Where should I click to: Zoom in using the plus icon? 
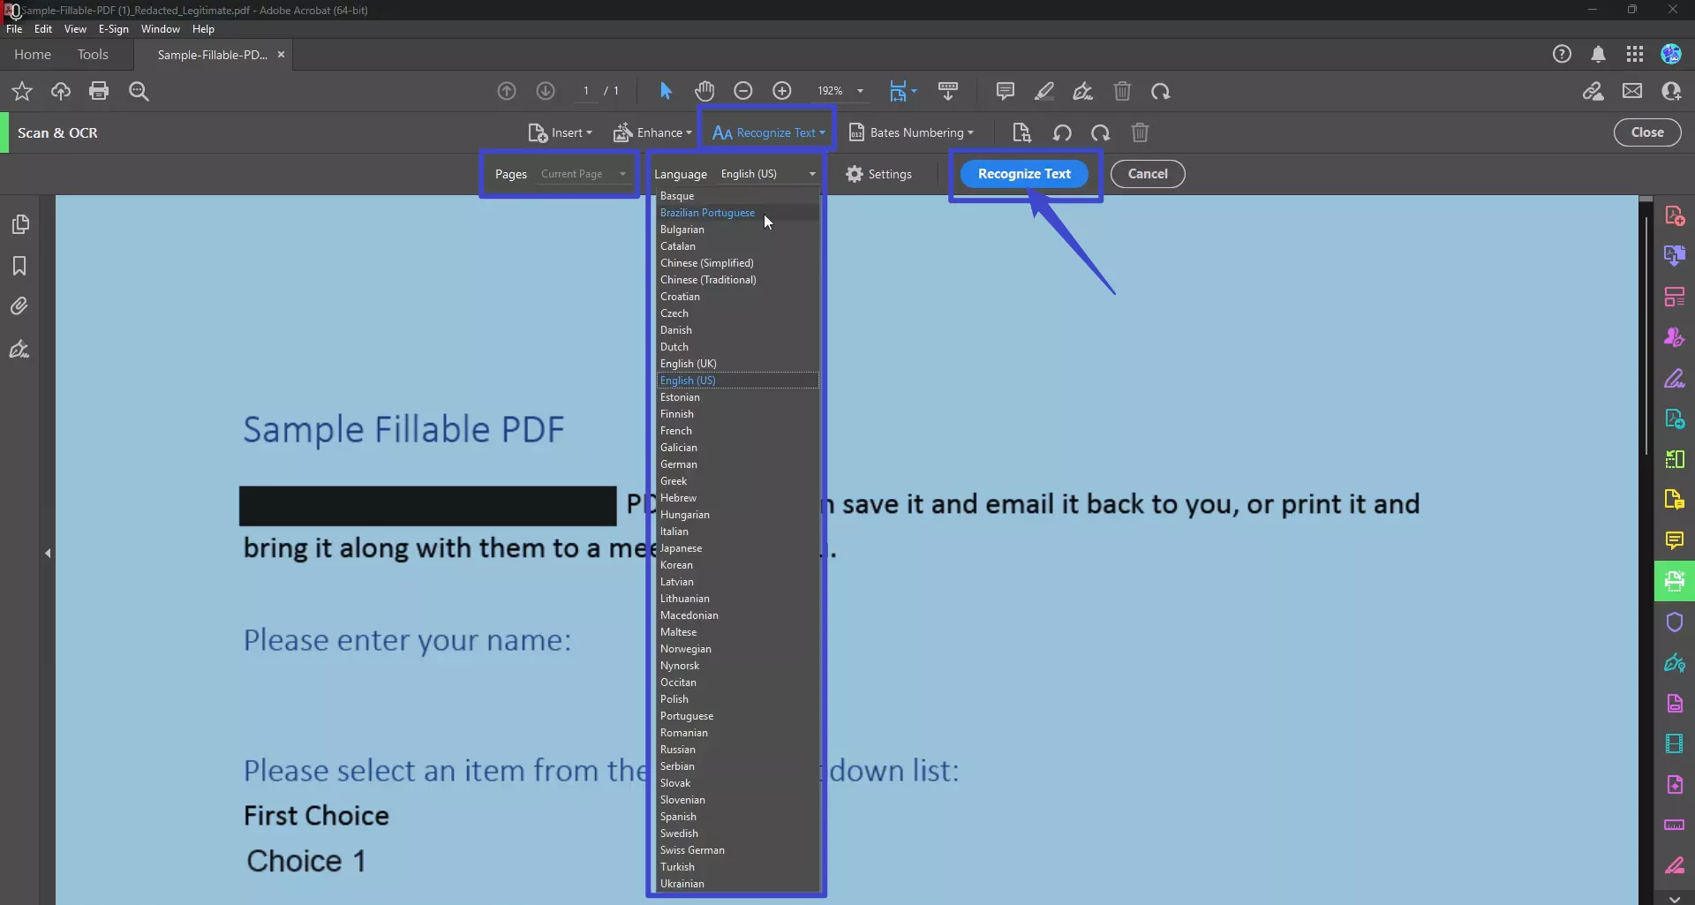pos(782,91)
